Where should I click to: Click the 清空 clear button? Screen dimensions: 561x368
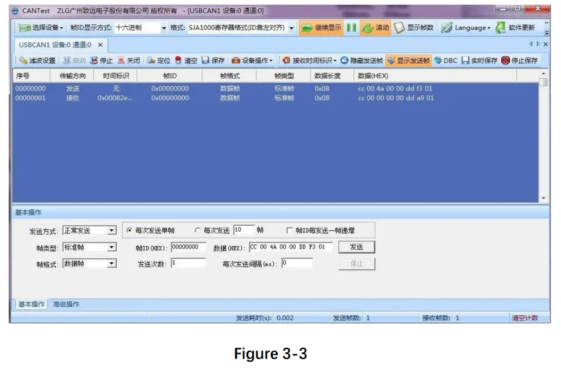tap(186, 60)
